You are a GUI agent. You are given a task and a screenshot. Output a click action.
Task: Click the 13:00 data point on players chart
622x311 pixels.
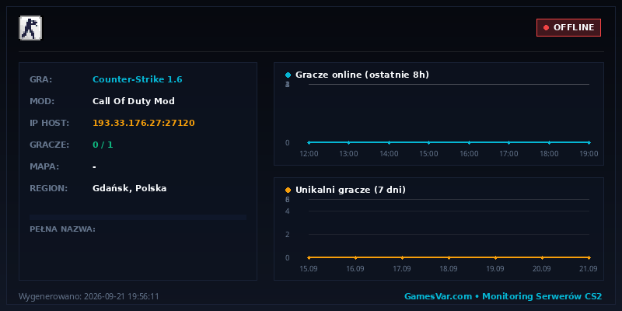348,142
